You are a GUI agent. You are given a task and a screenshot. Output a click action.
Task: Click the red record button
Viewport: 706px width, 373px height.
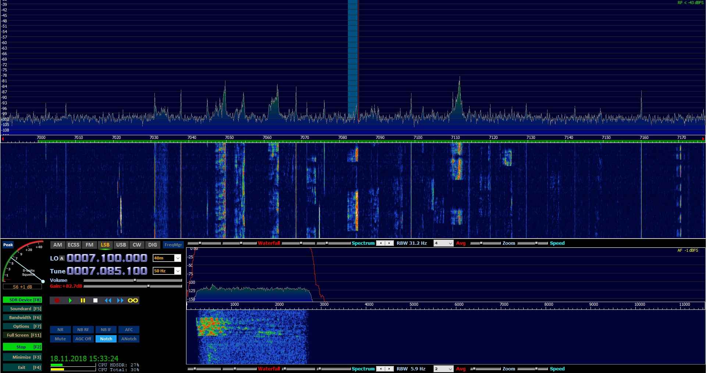(x=57, y=301)
